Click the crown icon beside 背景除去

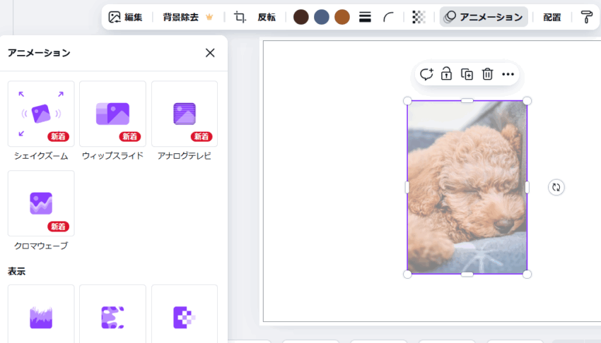(209, 17)
